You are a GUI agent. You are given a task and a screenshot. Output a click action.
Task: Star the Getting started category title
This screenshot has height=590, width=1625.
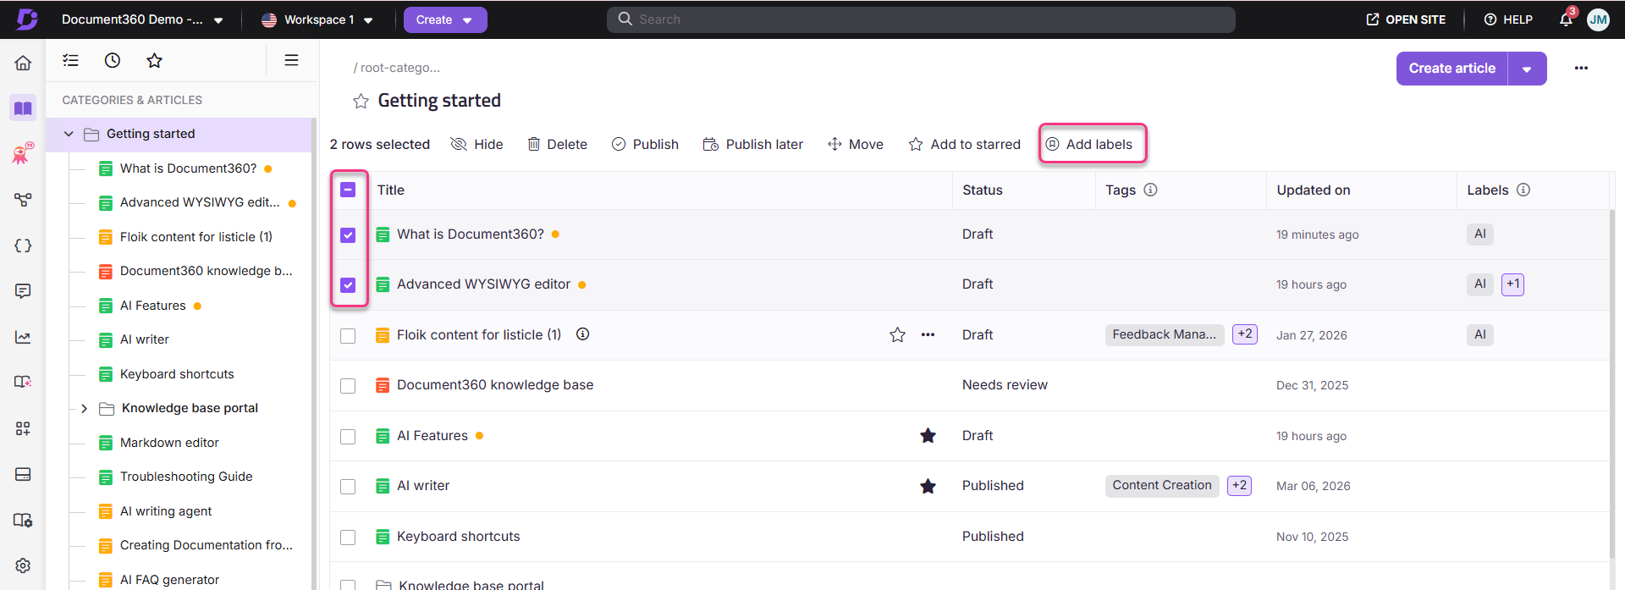tap(361, 102)
